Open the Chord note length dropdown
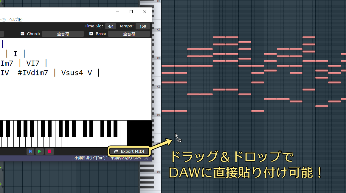 pos(63,34)
